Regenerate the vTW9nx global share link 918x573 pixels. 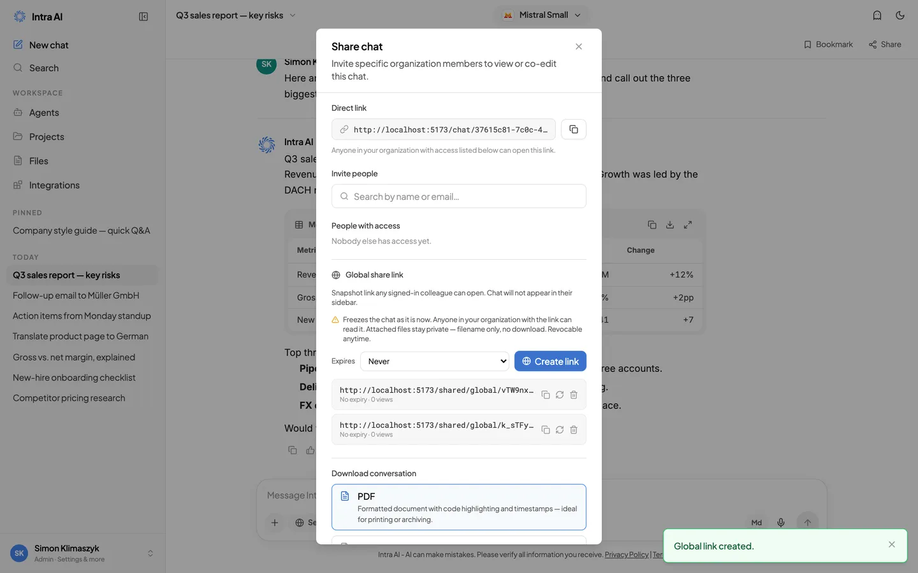560,395
